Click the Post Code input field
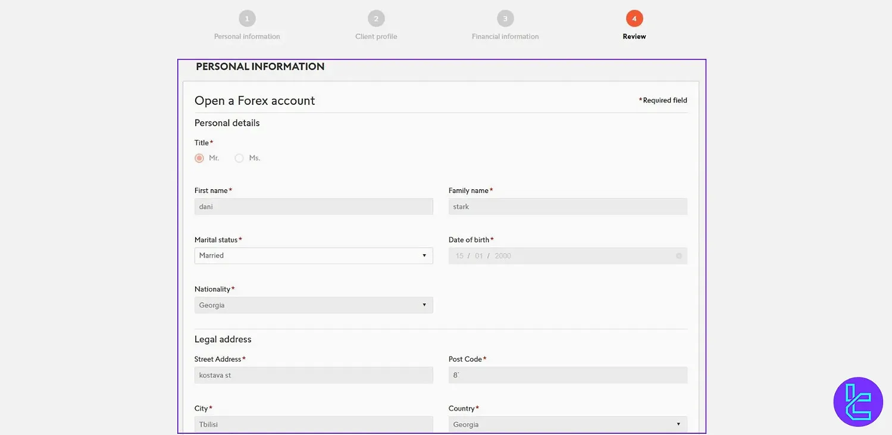 [x=567, y=375]
